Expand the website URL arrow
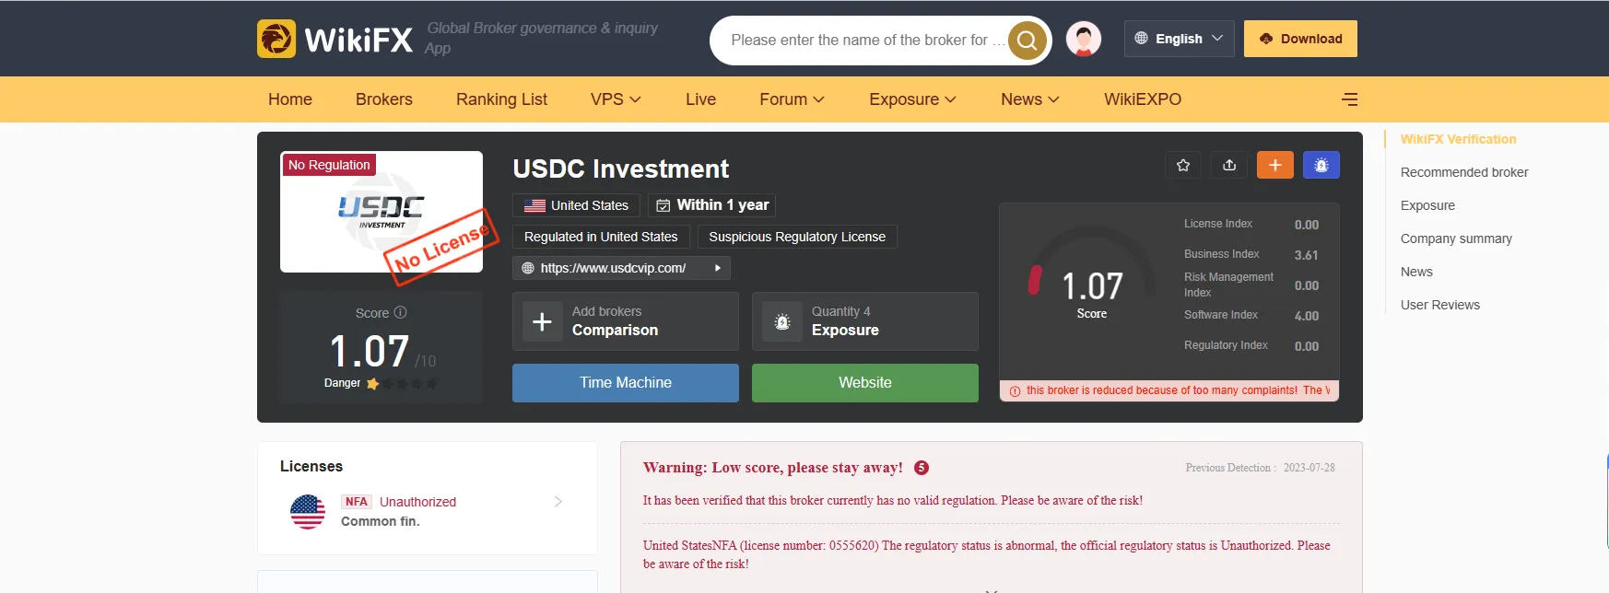This screenshot has width=1609, height=593. coord(717,268)
